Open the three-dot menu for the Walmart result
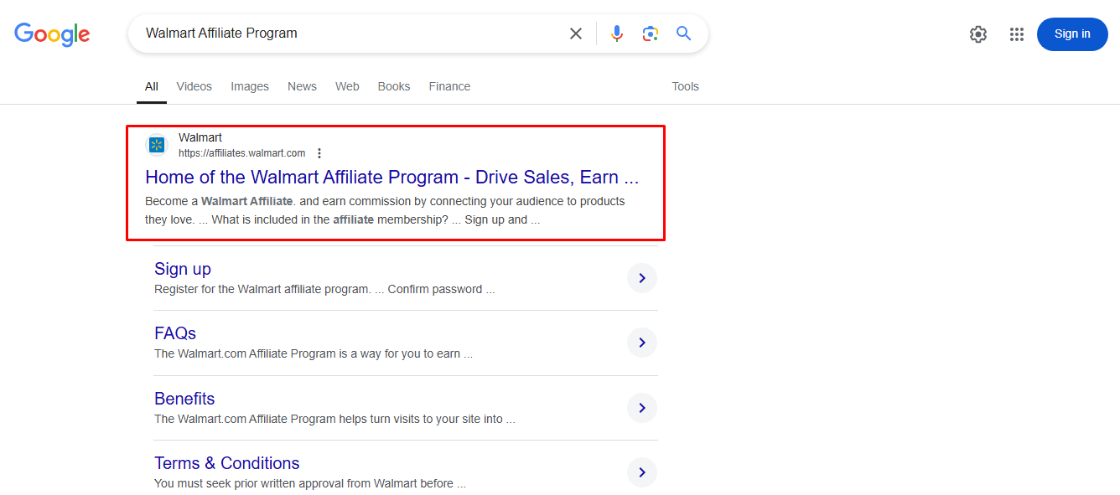This screenshot has height=495, width=1120. point(319,153)
